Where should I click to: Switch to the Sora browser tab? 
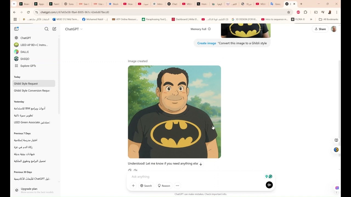click(69, 4)
